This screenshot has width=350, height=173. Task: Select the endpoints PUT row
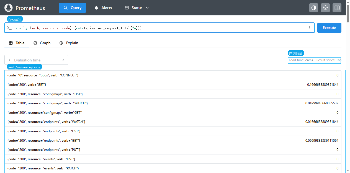[173, 149]
